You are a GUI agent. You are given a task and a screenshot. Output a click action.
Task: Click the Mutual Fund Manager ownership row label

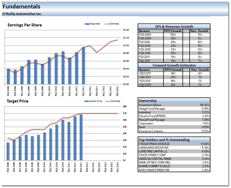(x=152, y=120)
